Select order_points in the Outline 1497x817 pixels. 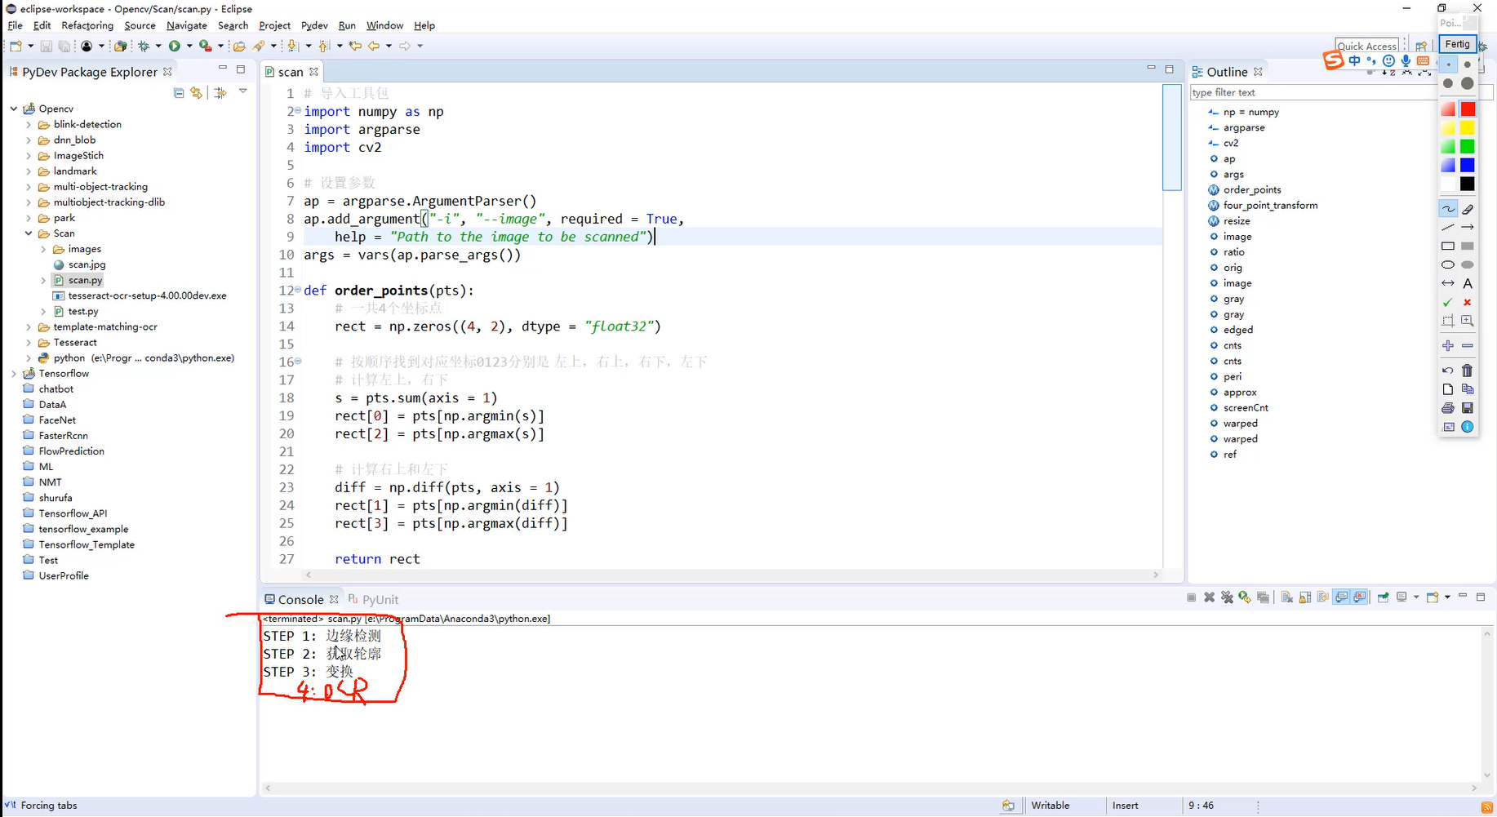1252,190
